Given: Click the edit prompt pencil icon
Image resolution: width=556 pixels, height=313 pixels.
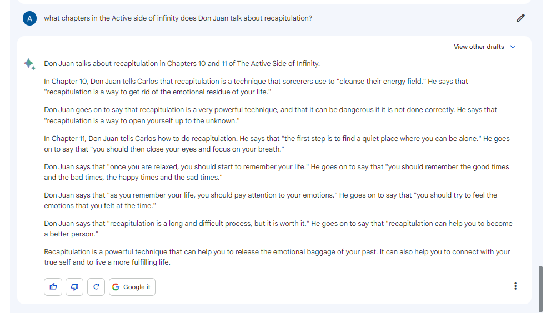Looking at the screenshot, I should 520,18.
